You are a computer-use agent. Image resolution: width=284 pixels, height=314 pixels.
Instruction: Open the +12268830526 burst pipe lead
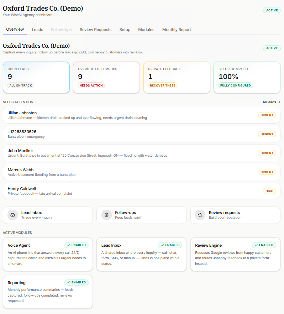click(142, 134)
